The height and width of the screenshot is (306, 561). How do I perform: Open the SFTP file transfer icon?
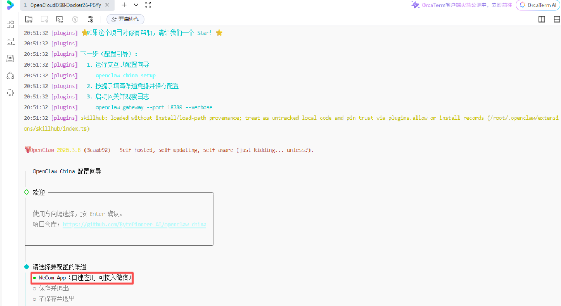point(29,19)
